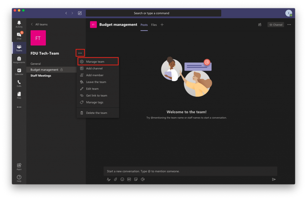
Task: Open the Activity feed in sidebar
Action: (x=19, y=24)
